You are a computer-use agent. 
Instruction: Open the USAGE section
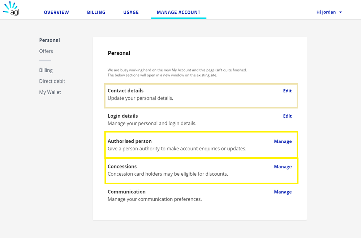click(131, 12)
